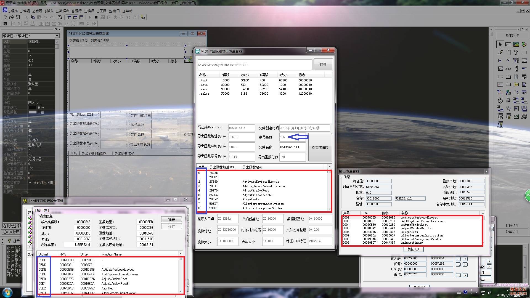Select AlignRects row in PE viewer export list

(x=262, y=199)
